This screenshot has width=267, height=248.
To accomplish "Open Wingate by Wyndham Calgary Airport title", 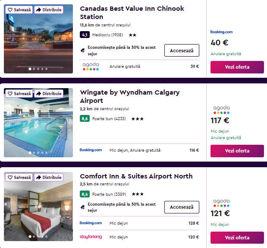I will (129, 96).
